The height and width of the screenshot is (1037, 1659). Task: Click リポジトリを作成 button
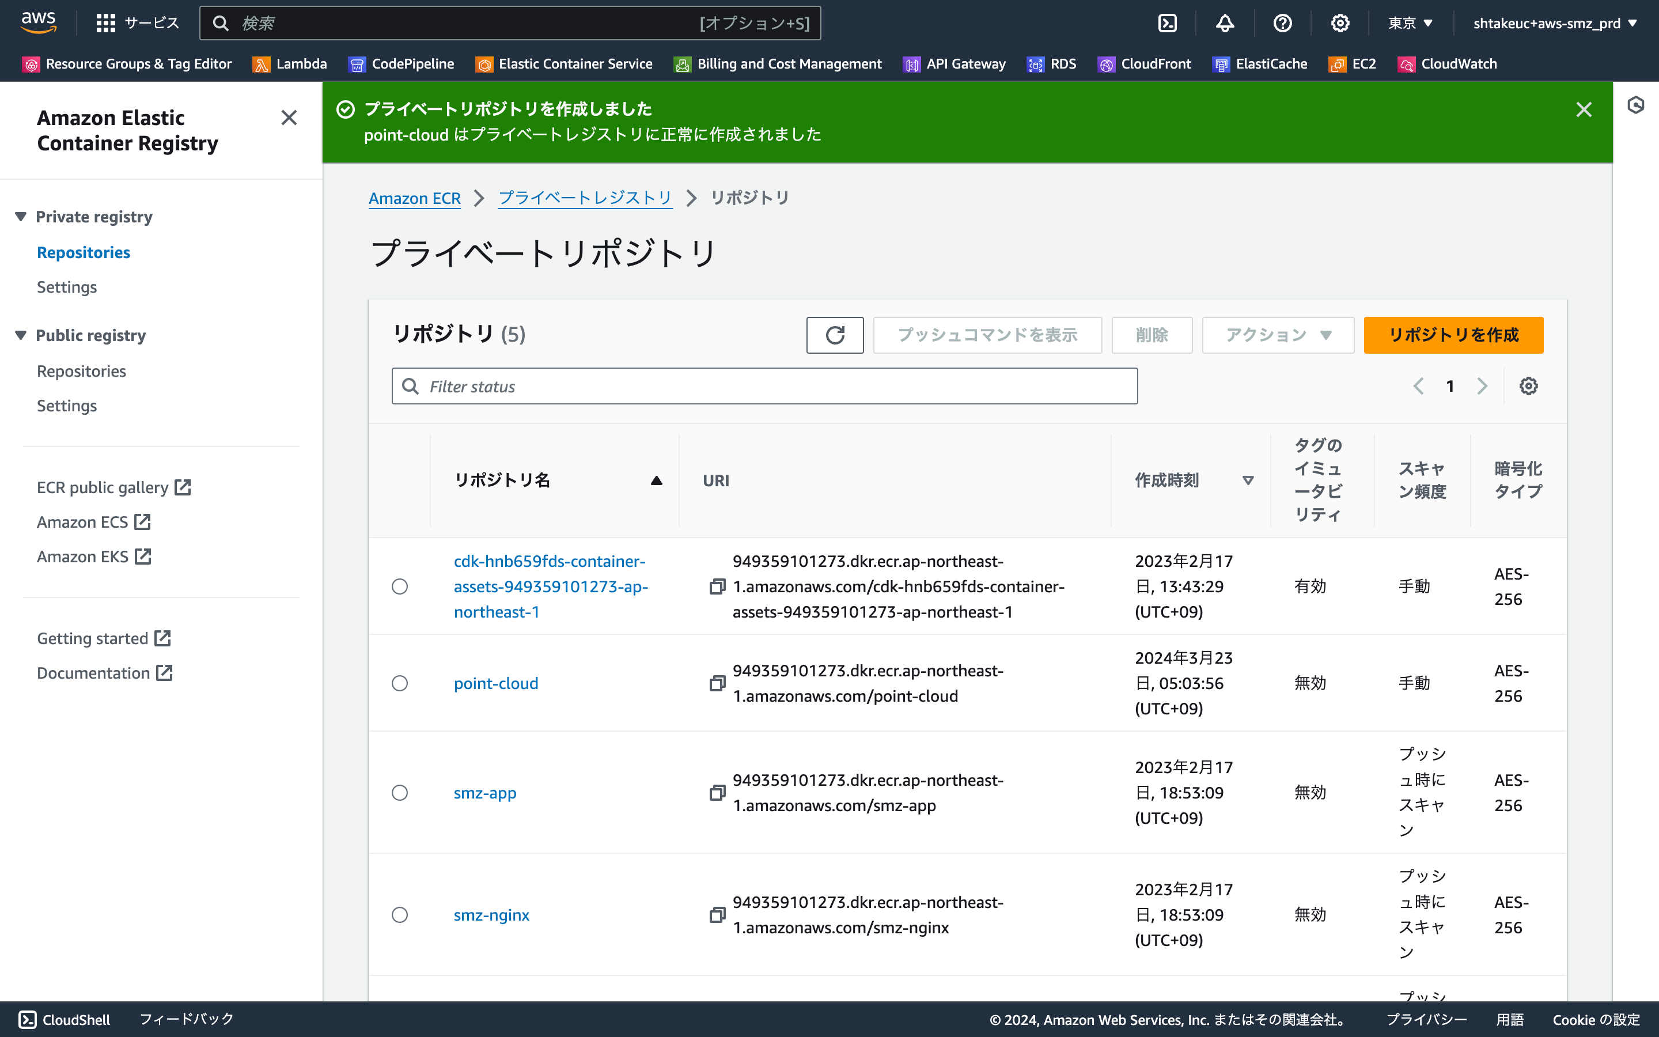pos(1453,335)
